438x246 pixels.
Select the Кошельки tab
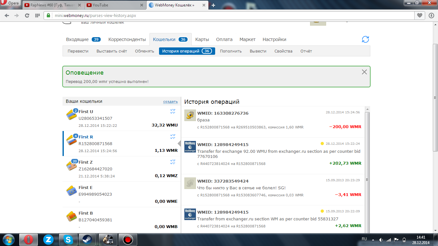pyautogui.click(x=170, y=39)
